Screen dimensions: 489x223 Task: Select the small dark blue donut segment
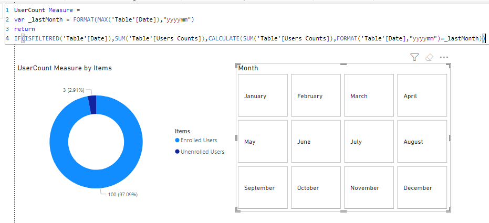[92, 104]
